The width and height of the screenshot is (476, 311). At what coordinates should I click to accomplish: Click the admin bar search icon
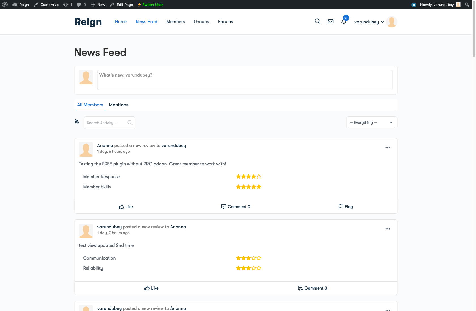click(467, 4)
